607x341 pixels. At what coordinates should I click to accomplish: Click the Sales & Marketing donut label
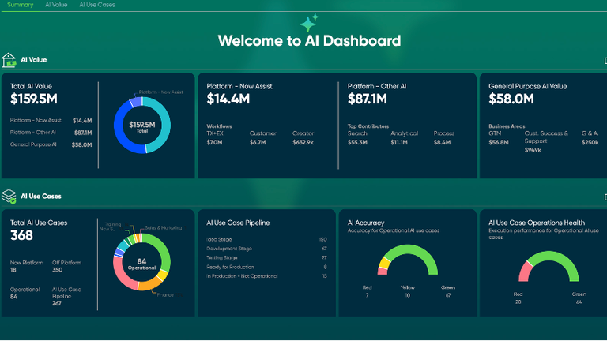tap(164, 228)
